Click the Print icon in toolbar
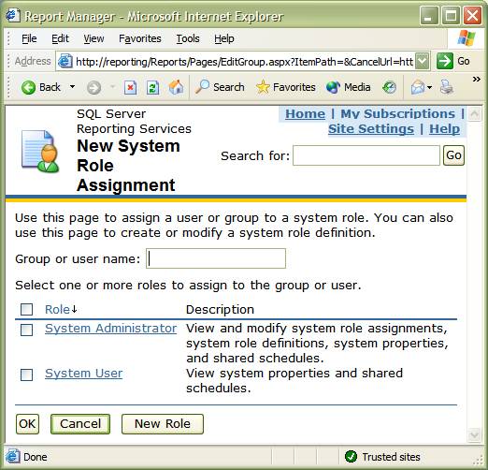 point(446,87)
